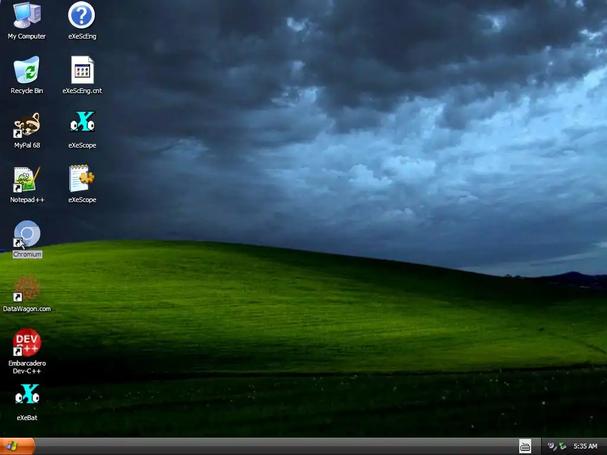Image resolution: width=607 pixels, height=455 pixels.
Task: Click the green Safely Remove Hardware tray icon
Action: [x=563, y=446]
